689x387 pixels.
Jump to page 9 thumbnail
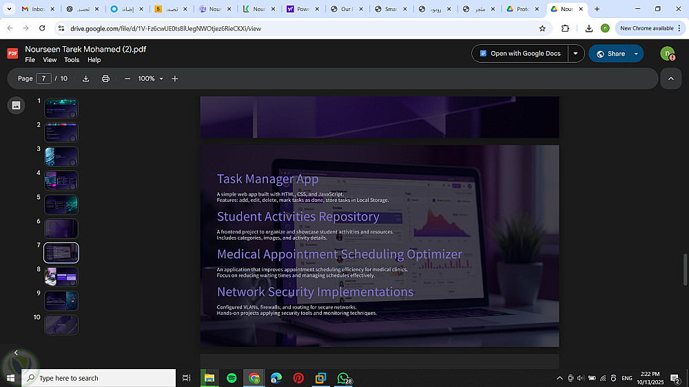click(x=61, y=301)
